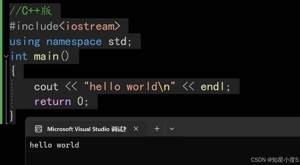Close the Microsoft Visual Studio debug tab

pyautogui.click(x=136, y=129)
